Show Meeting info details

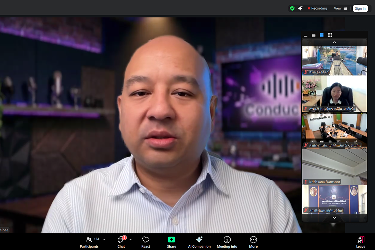227,242
